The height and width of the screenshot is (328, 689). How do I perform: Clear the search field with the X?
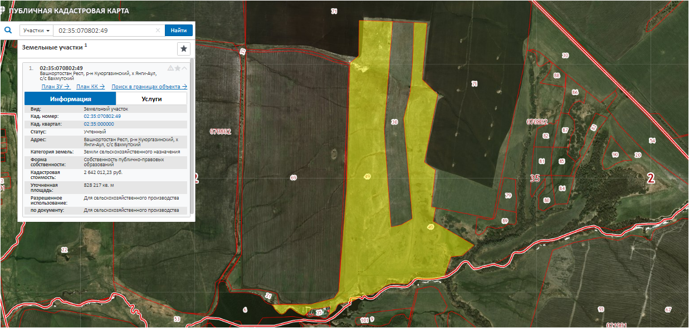coord(158,31)
